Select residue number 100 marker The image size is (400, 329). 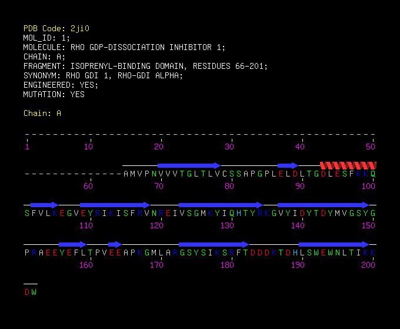click(368, 186)
